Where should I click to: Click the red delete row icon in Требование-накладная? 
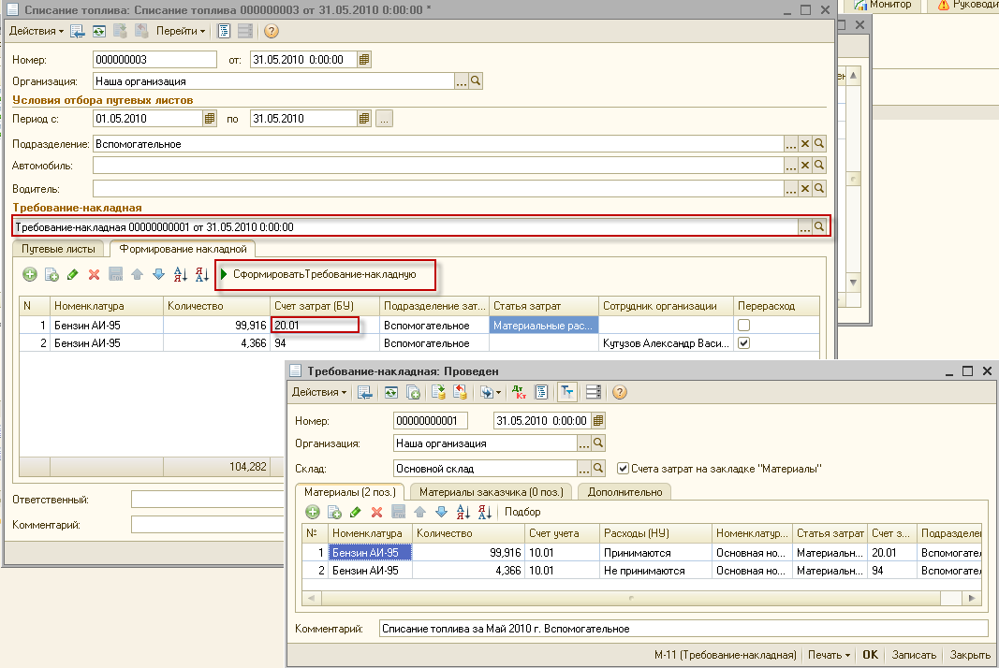pos(376,512)
